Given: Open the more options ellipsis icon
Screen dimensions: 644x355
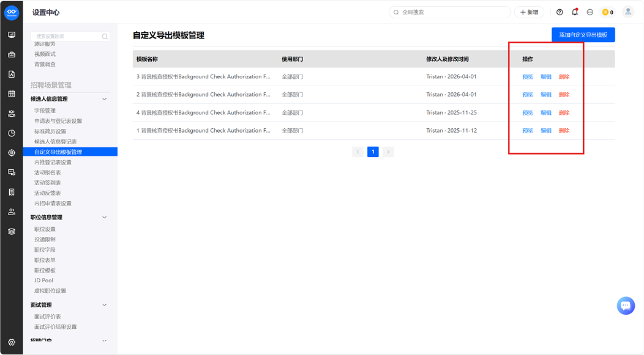Looking at the screenshot, I should click(590, 12).
